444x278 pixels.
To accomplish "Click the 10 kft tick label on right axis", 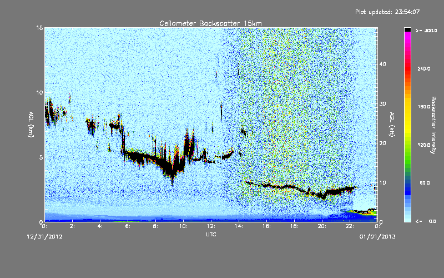I will [x=382, y=182].
